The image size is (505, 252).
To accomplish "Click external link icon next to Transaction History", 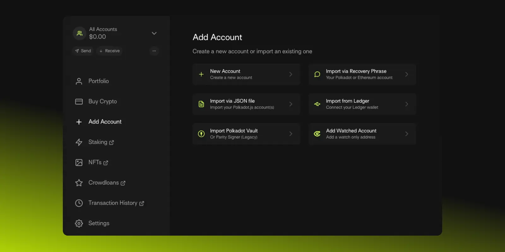I will coord(142,203).
